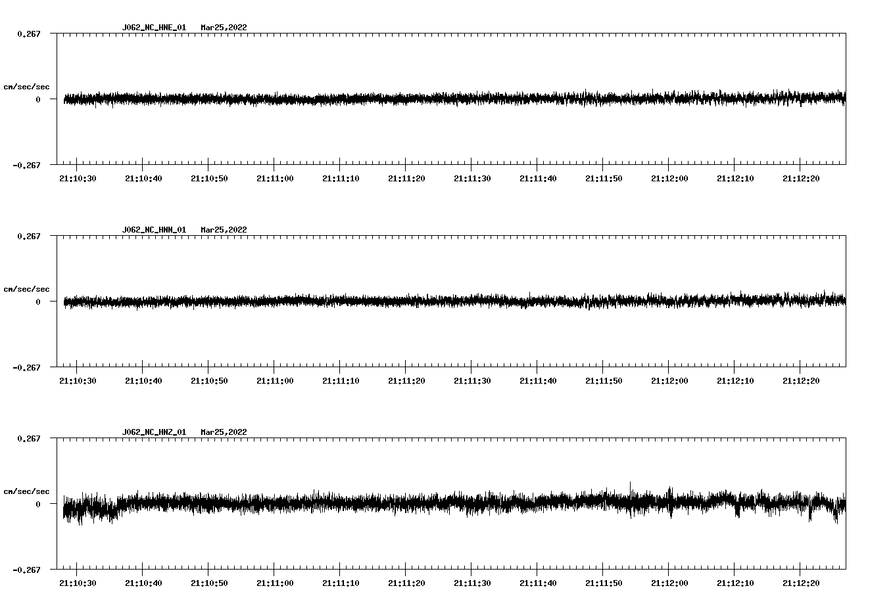Click 21:11:20 time label on HNE plot
This screenshot has width=893, height=607.
(x=406, y=179)
